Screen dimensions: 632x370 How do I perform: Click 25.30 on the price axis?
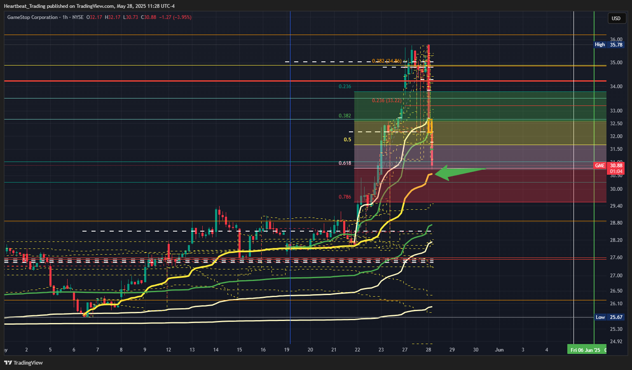point(616,329)
